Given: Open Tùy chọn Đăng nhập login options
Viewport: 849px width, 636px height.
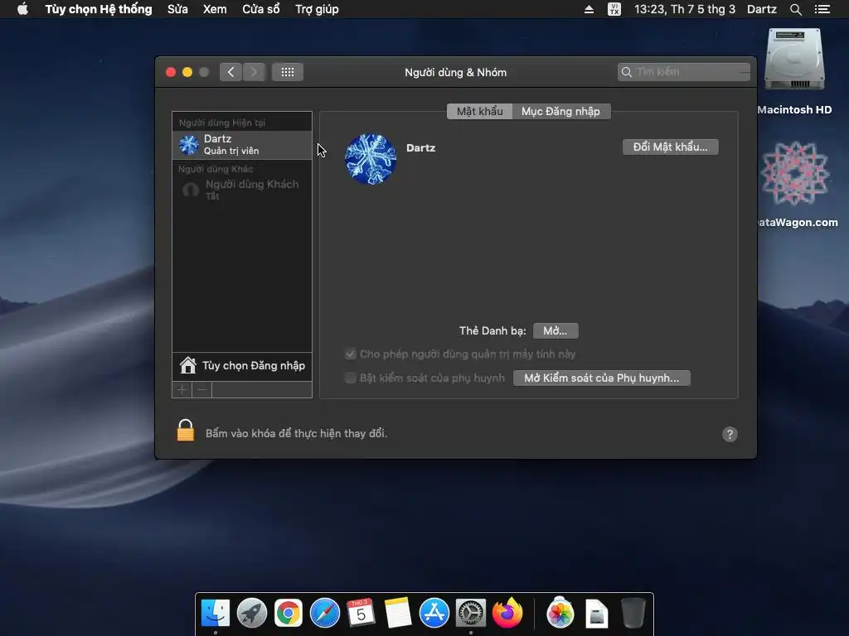Looking at the screenshot, I should 242,365.
